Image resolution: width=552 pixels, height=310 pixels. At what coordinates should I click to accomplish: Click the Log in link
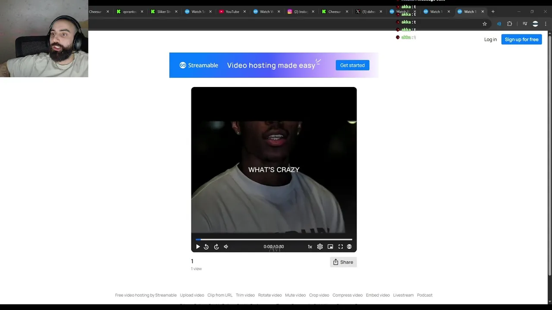[490, 39]
